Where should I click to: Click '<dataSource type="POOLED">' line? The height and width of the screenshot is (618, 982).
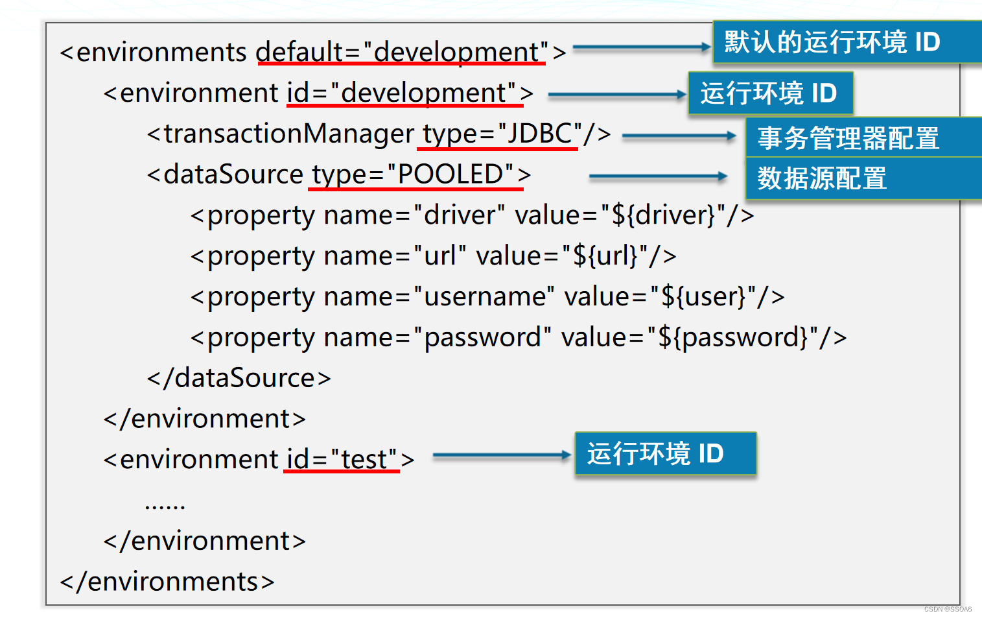[x=339, y=174]
